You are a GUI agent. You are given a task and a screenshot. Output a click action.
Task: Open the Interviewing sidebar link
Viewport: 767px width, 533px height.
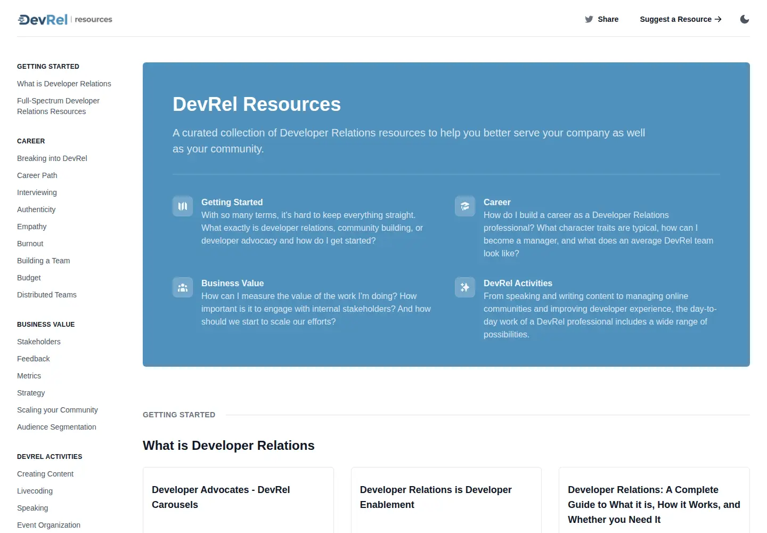click(37, 192)
